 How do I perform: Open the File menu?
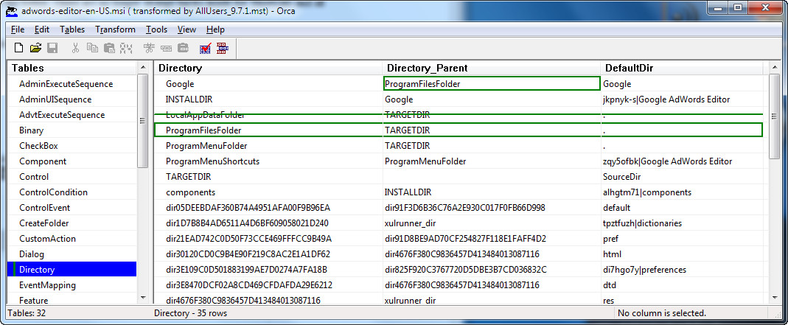18,29
